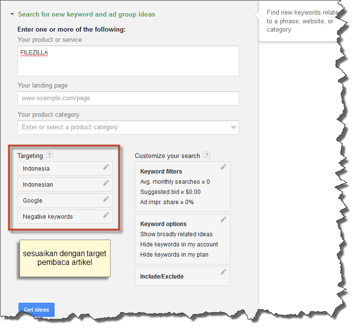Click the pencil icon beside Indonesia
Image resolution: width=358 pixels, height=331 pixels.
[106, 167]
